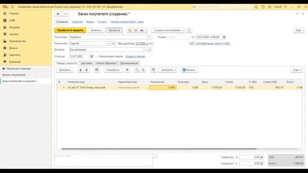Open the Продажи section in sidebar
This screenshot has width=308, height=173.
tap(14, 27)
